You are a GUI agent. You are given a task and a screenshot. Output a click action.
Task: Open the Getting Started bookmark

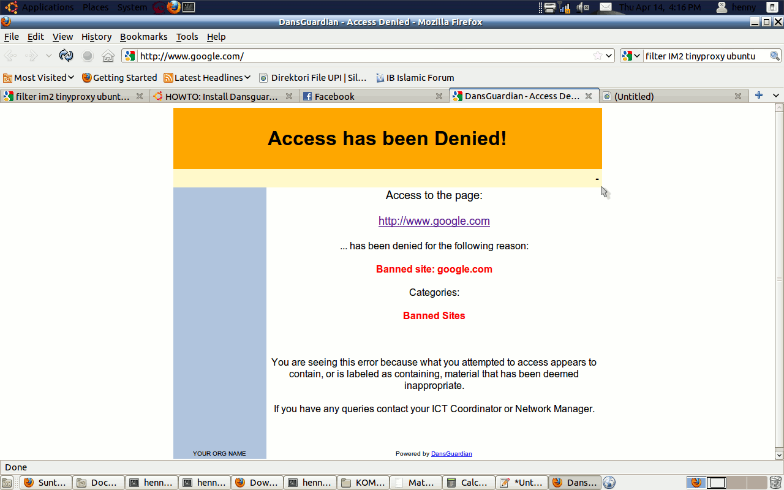pyautogui.click(x=119, y=78)
